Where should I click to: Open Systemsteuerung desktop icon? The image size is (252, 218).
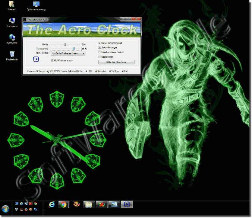tap(36, 6)
